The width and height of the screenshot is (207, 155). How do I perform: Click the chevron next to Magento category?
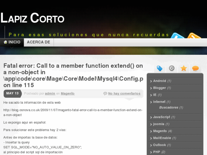pyautogui.click(x=151, y=131)
